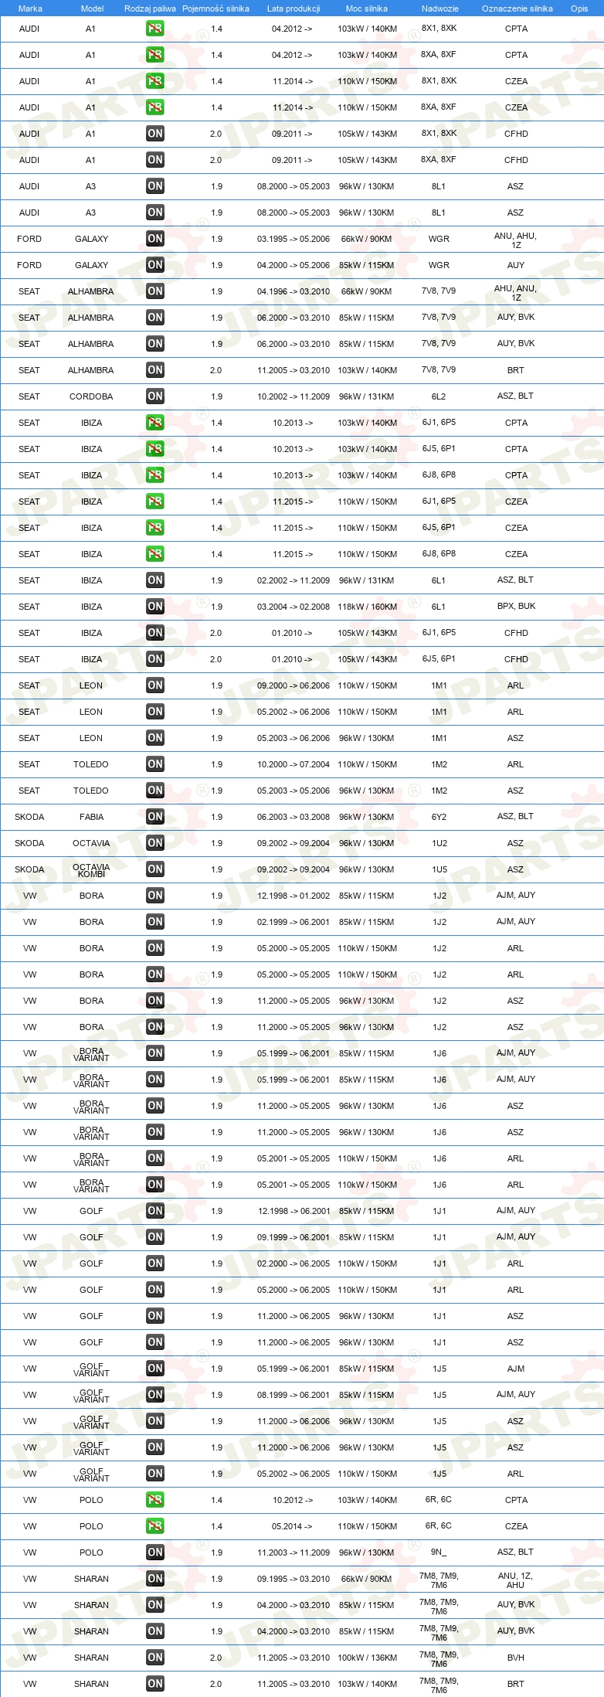Click production date 02.2002 -> 11.2009

coord(294,580)
